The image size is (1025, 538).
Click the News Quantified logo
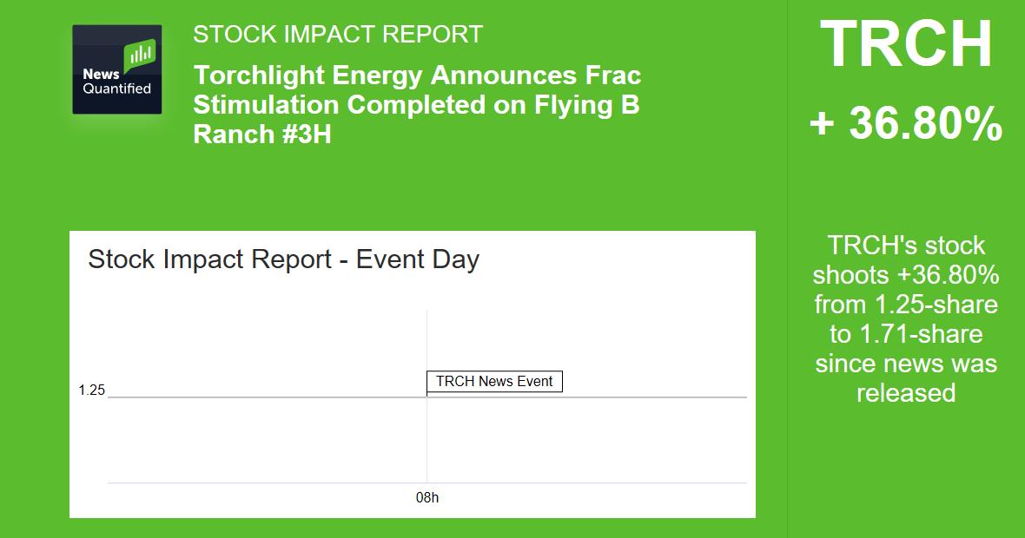[116, 69]
